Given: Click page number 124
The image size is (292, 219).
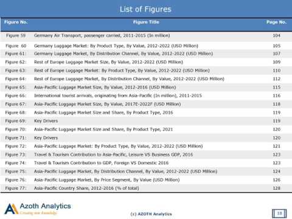Looking at the screenshot, I should pos(277,172).
